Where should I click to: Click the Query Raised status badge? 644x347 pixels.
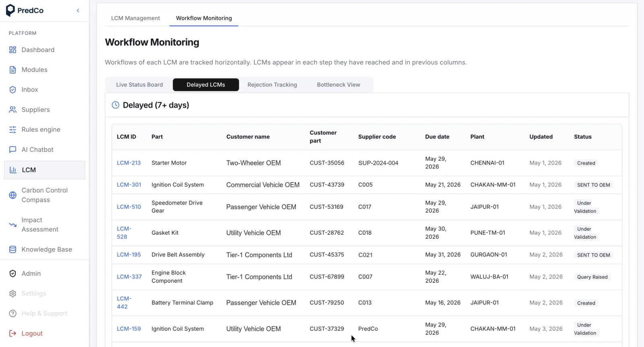point(592,277)
